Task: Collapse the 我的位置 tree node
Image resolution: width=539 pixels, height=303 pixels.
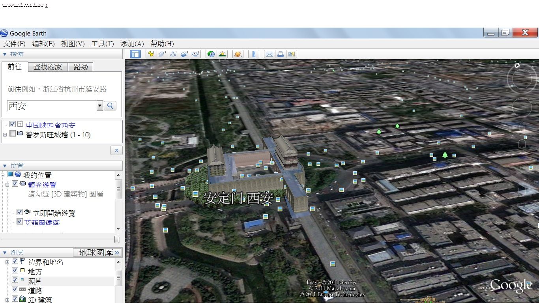Action: pos(3,175)
